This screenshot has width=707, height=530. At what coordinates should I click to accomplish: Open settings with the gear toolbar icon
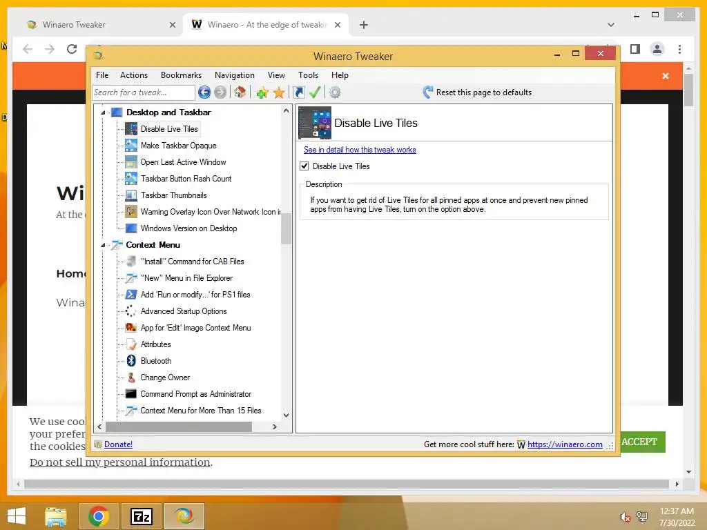click(x=335, y=92)
